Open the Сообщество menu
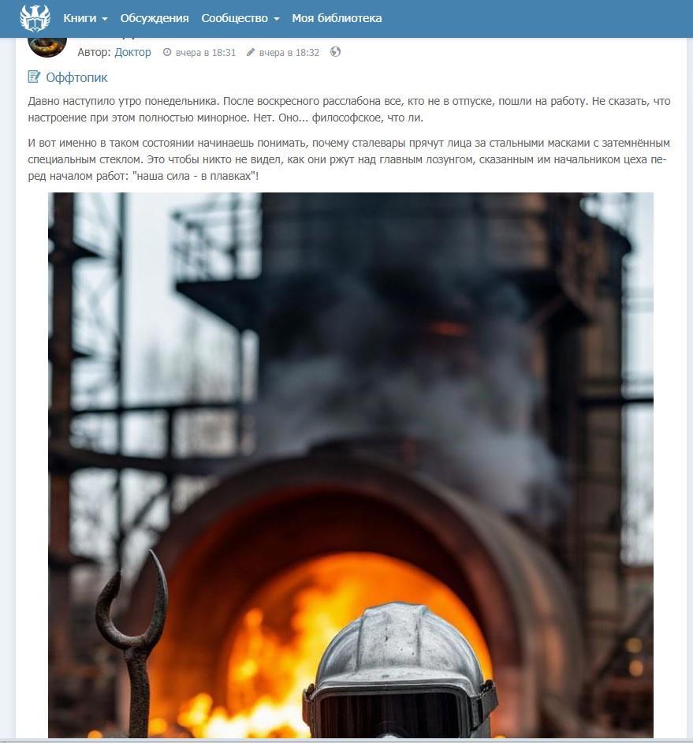This screenshot has width=693, height=743. [x=240, y=18]
